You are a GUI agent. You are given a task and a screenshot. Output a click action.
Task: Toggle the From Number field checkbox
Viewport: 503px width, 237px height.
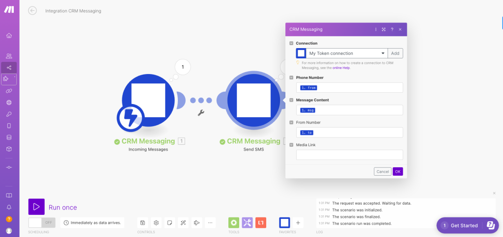(x=291, y=122)
